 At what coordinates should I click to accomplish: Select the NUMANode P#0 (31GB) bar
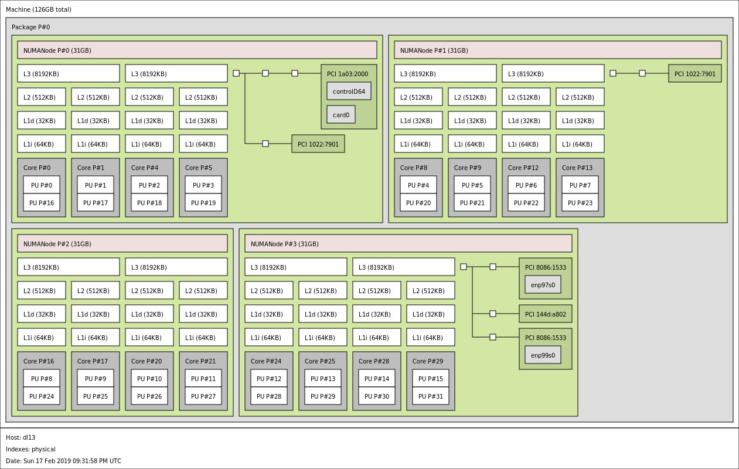197,50
